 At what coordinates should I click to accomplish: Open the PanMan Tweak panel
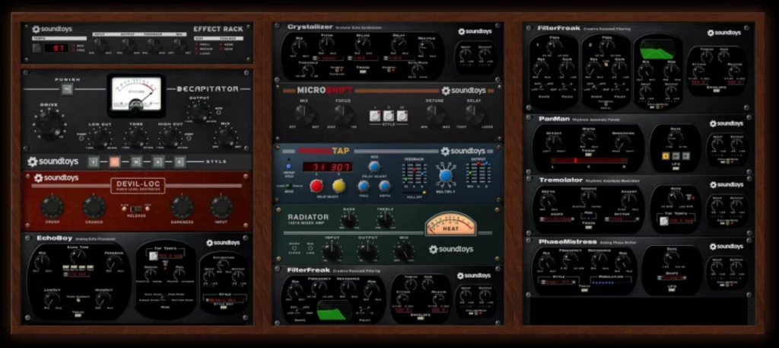point(588,154)
